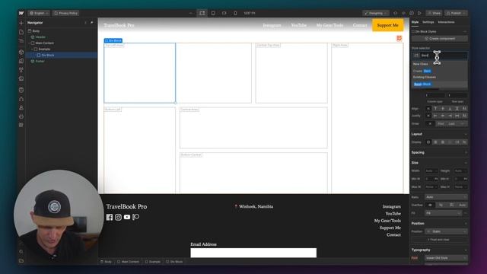Set order to Last
This screenshot has width=487, height=274.
coord(451,123)
